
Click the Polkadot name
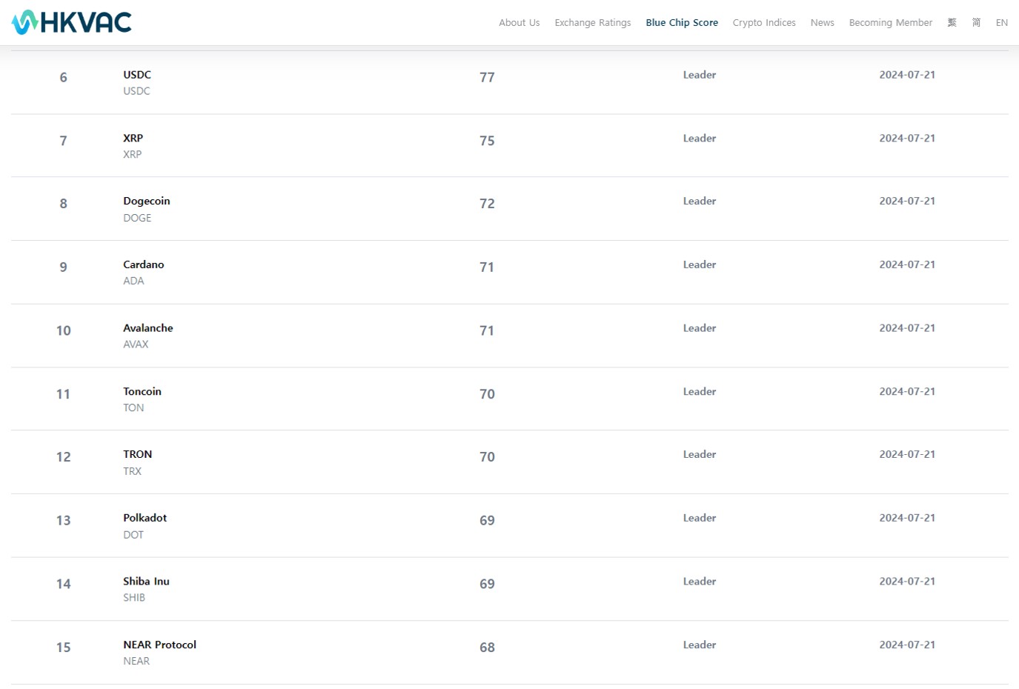[145, 518]
